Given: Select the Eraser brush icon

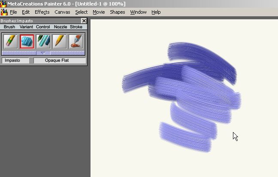Looking at the screenshot, I should coord(11,42).
